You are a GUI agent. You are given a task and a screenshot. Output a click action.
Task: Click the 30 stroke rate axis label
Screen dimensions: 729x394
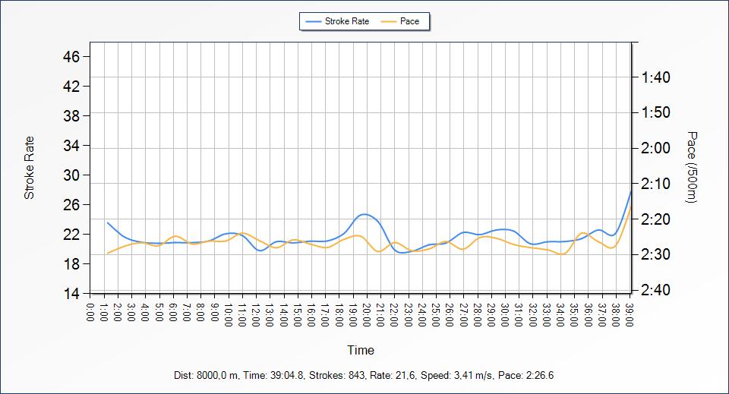[71, 175]
